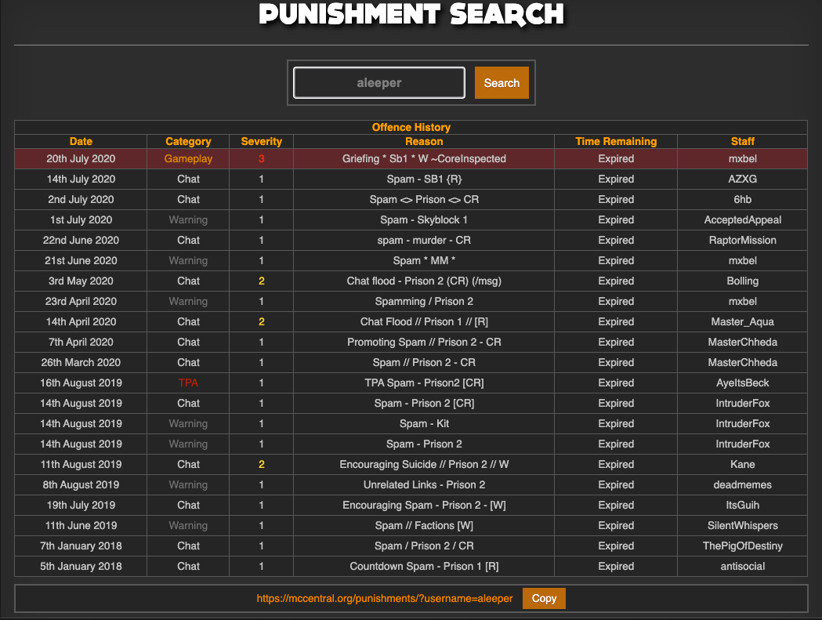Click the Severity column header
This screenshot has width=822, height=620.
[x=262, y=141]
